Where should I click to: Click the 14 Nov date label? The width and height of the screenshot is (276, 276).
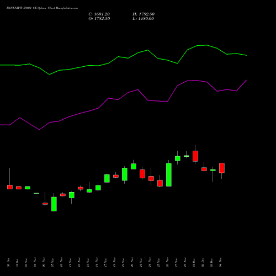[x=97, y=263]
